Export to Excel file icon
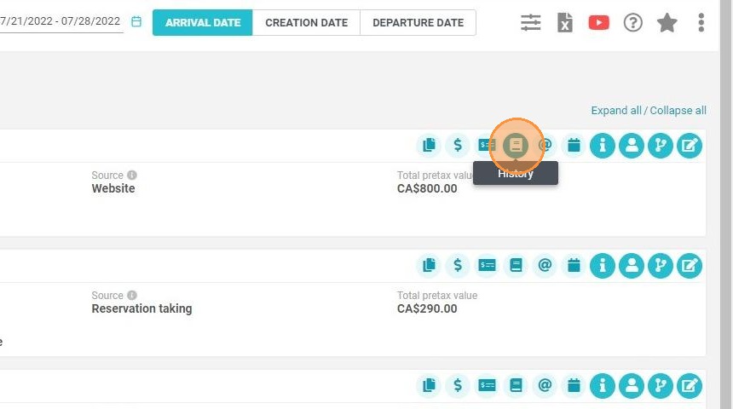 coord(565,22)
